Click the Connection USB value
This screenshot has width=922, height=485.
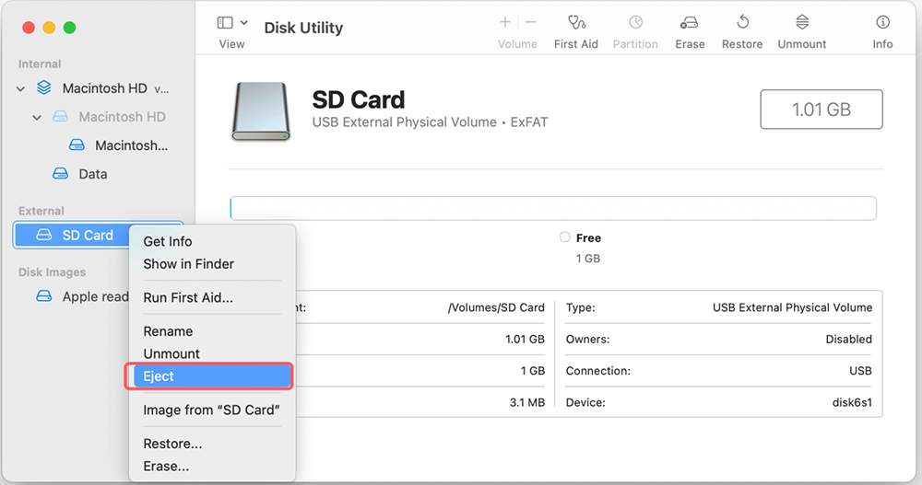[860, 371]
